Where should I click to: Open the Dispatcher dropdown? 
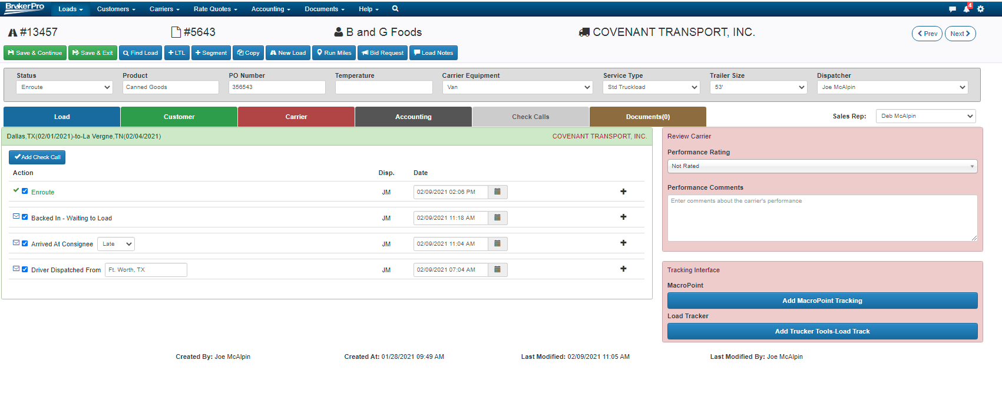892,87
